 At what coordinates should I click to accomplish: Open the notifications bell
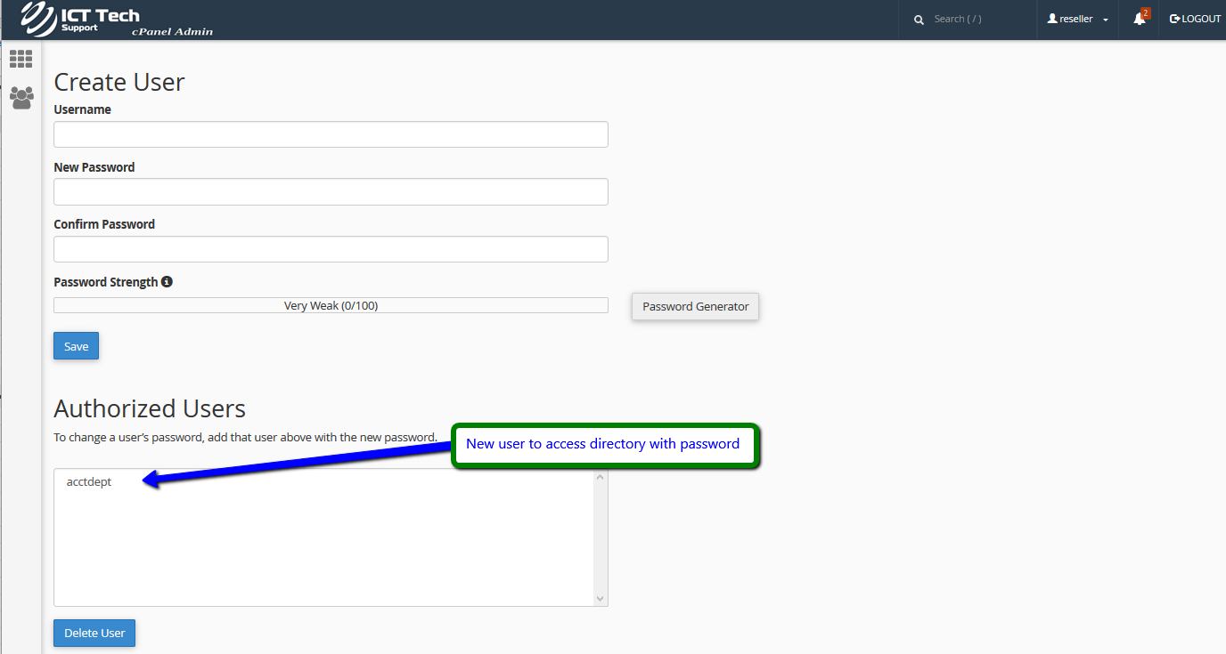point(1140,19)
